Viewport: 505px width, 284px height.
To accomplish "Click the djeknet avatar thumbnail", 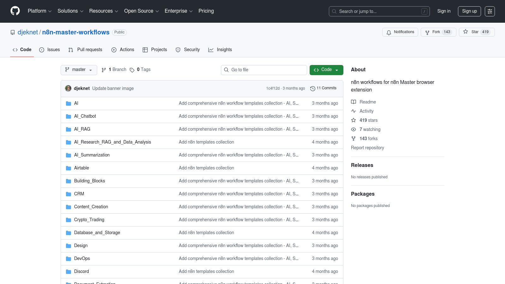I will [x=68, y=88].
